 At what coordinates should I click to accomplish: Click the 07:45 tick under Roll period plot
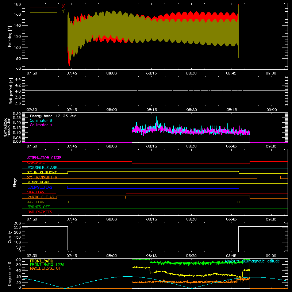coord(72,110)
